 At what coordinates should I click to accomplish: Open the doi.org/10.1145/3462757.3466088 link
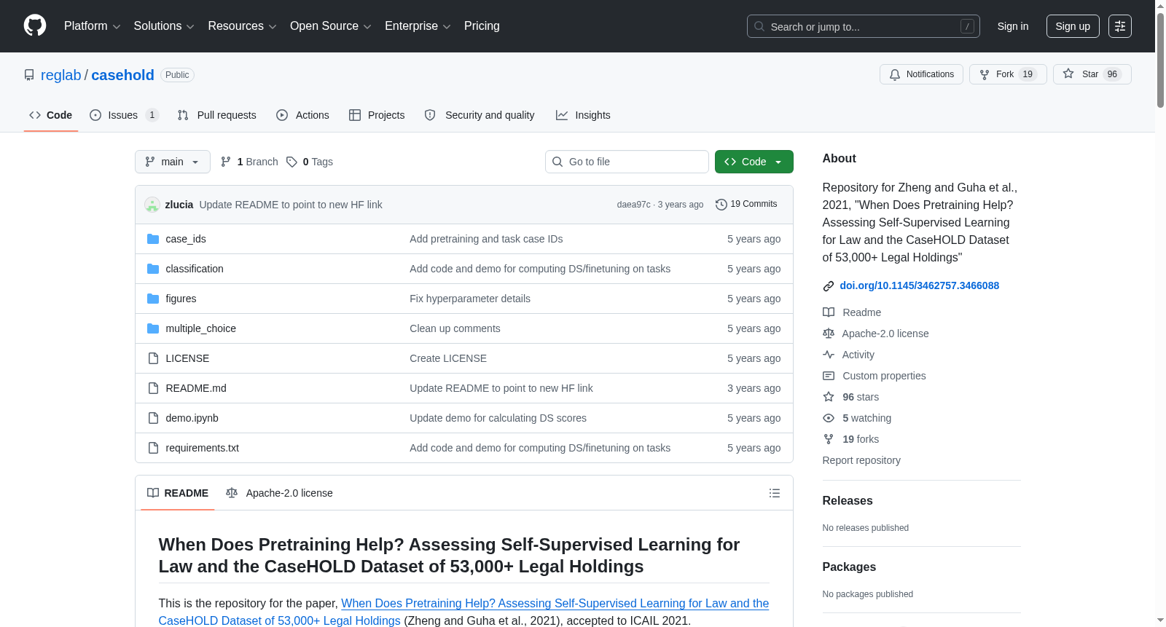click(920, 285)
